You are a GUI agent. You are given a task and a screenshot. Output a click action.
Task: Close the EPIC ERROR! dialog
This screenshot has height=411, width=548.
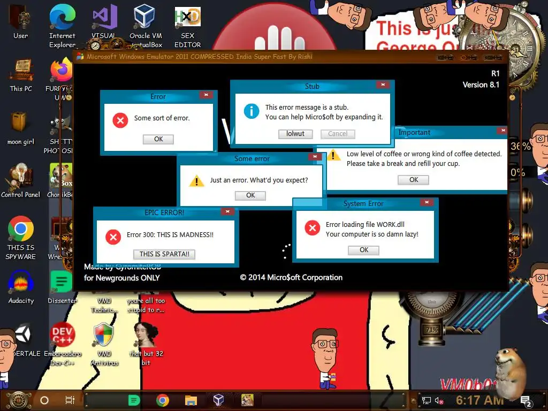(x=227, y=211)
